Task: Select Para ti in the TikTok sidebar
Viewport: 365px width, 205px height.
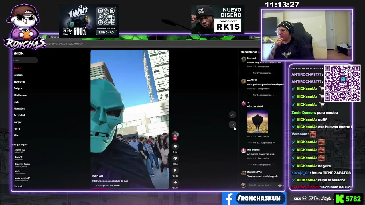Action: 17,68
